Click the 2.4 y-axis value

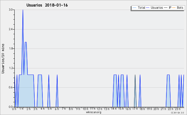point(11,29)
